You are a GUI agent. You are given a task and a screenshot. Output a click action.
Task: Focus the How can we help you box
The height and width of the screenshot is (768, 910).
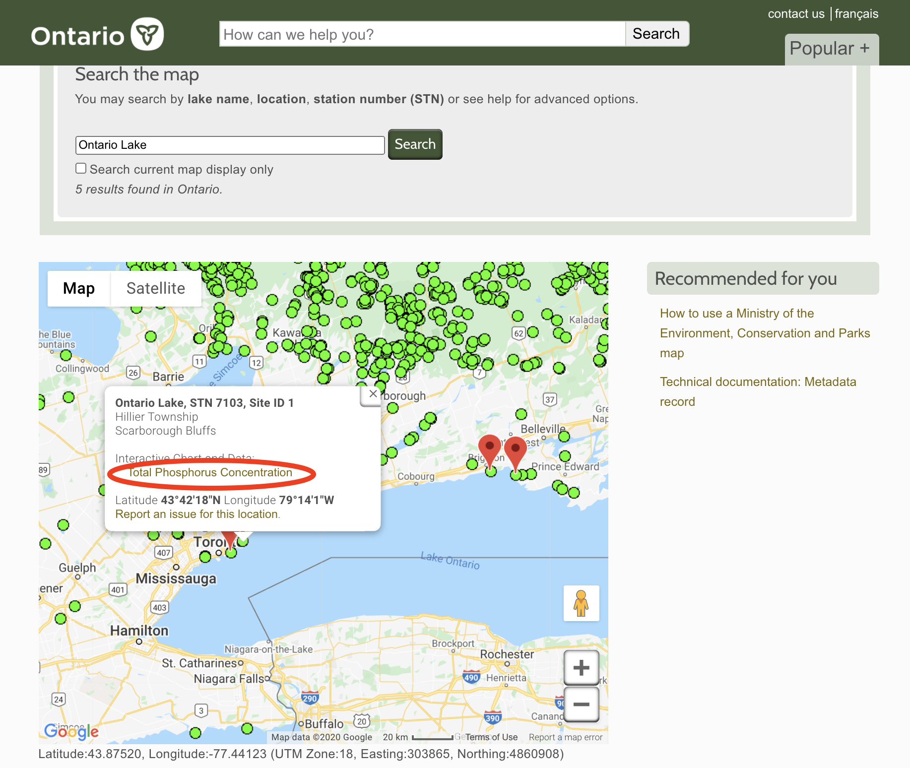pos(422,34)
